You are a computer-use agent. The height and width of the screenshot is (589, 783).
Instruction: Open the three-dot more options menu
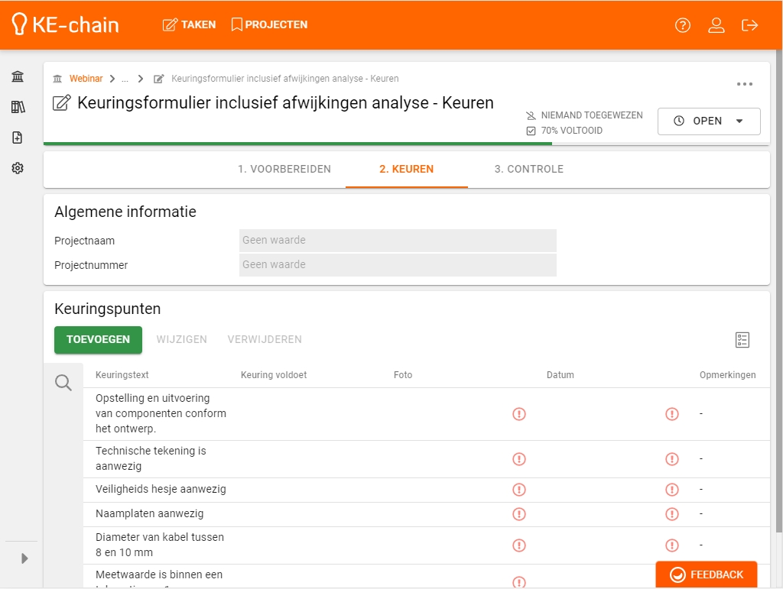(x=745, y=84)
